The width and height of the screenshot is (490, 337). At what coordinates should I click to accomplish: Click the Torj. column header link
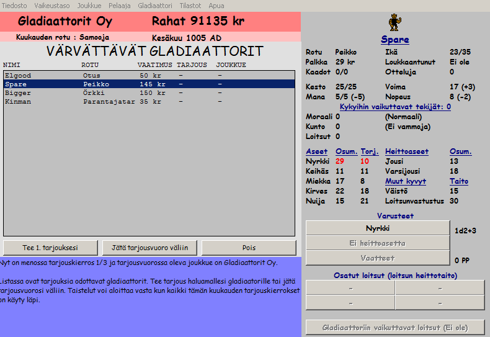(369, 151)
